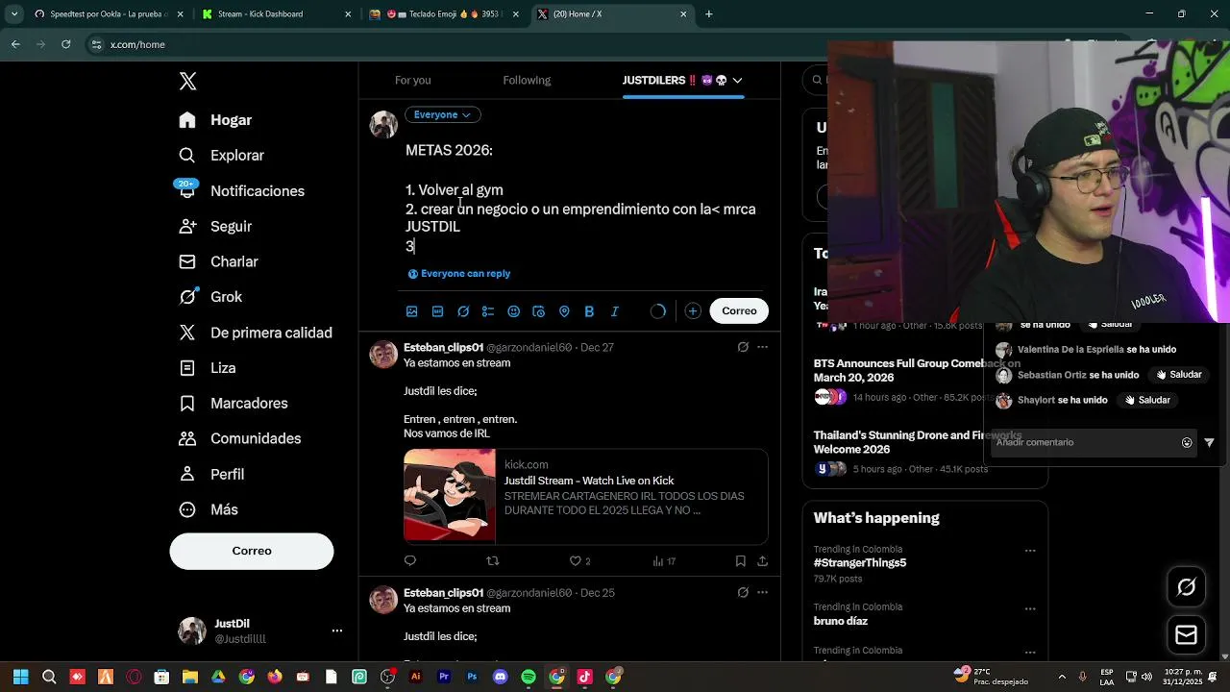Click Saludar next to Shaylort
Image resolution: width=1230 pixels, height=692 pixels.
pyautogui.click(x=1147, y=400)
